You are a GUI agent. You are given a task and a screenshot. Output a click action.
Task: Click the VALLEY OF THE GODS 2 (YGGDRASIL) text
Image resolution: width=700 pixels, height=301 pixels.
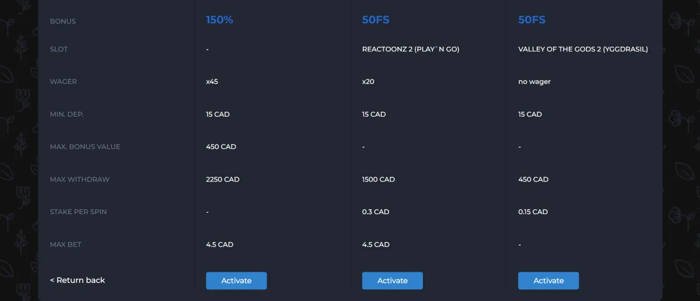click(x=583, y=50)
